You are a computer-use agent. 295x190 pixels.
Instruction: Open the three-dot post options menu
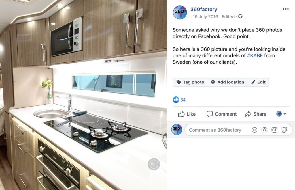point(285,9)
